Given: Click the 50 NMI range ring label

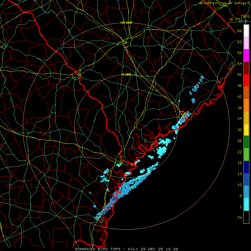Looking at the screenshot, I should (x=126, y=74).
